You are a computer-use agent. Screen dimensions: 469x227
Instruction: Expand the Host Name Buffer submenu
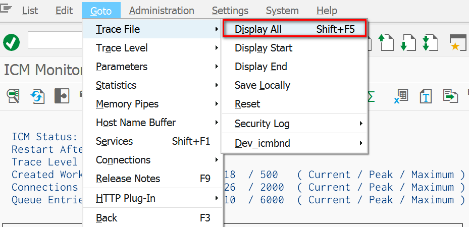[152, 123]
